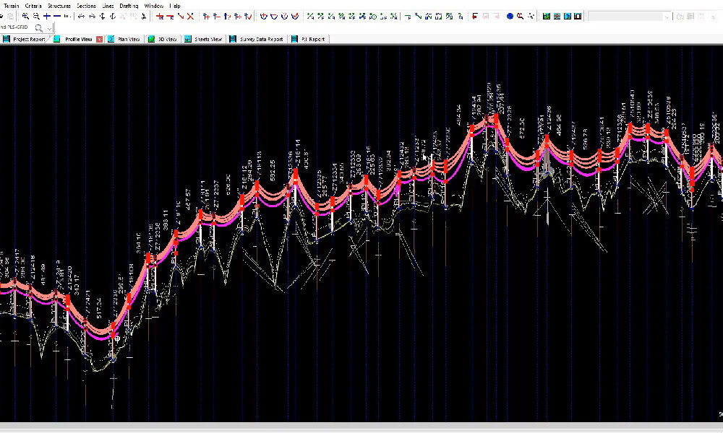Click the zoom out magnifier icon
The height and width of the screenshot is (433, 723).
(x=36, y=16)
